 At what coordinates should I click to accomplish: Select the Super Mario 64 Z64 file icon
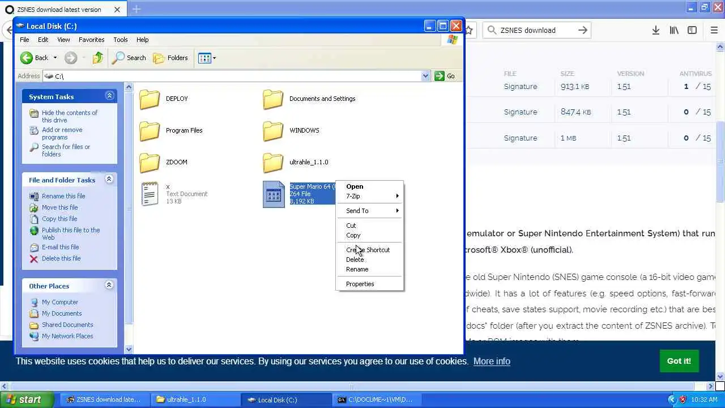pyautogui.click(x=274, y=194)
